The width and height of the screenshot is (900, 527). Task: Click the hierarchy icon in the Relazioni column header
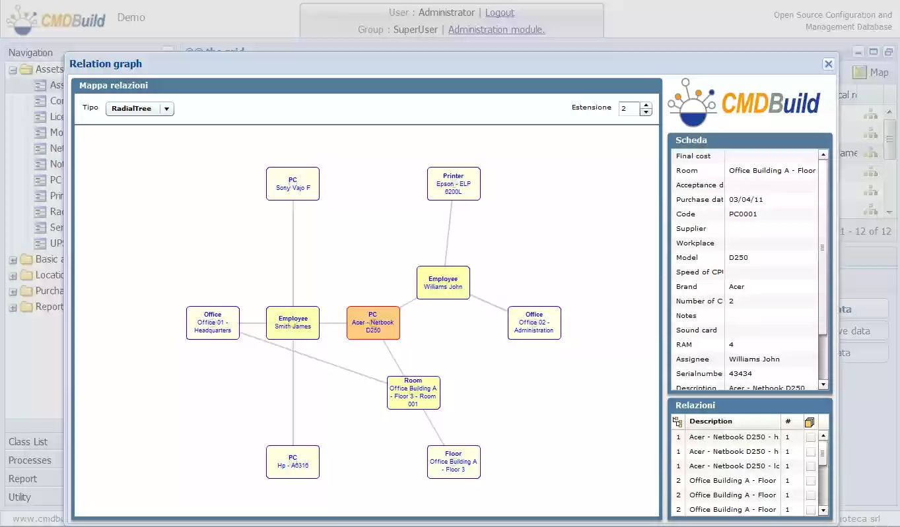tap(677, 421)
